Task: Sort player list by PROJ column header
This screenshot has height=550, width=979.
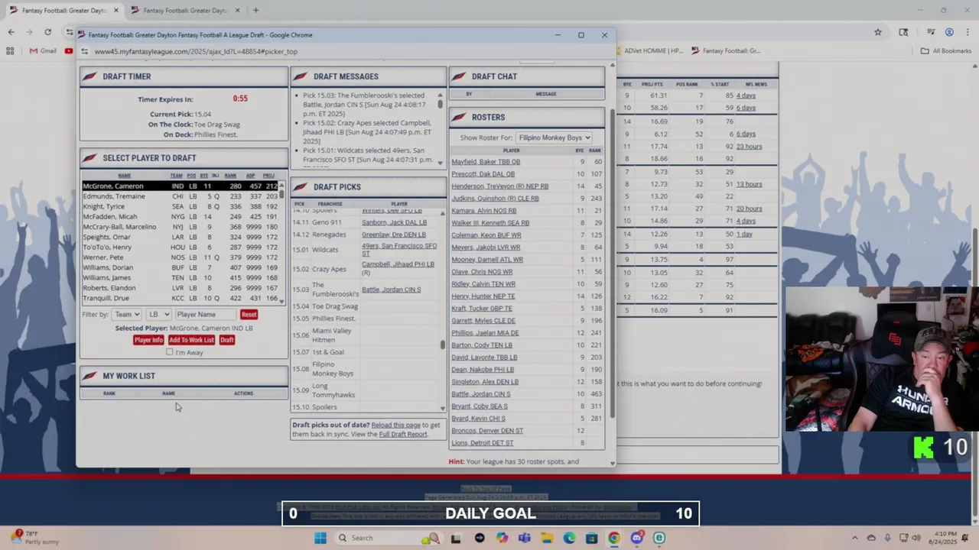Action: click(268, 176)
